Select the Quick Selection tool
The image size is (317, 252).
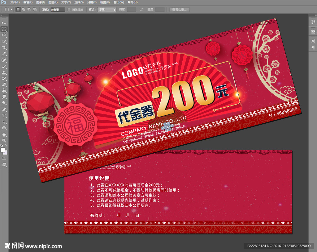pyautogui.click(x=4, y=42)
